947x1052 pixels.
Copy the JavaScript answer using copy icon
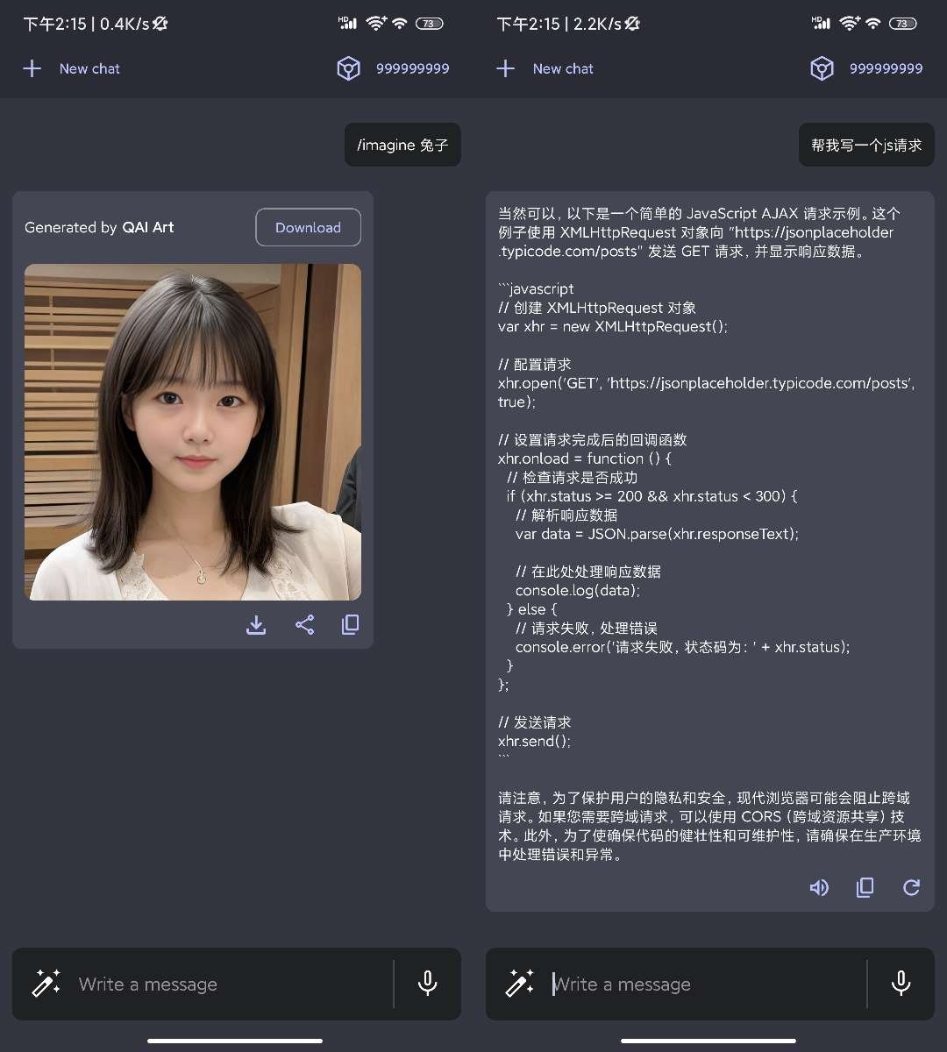[x=865, y=887]
